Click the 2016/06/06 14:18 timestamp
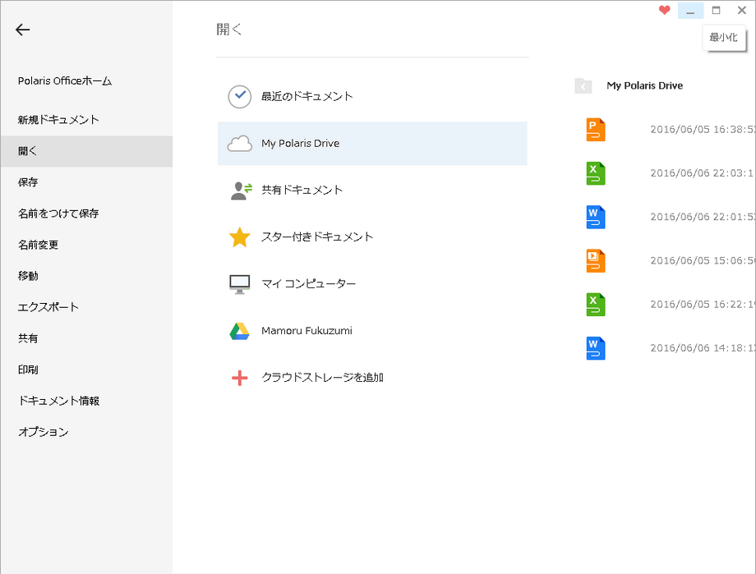 [703, 348]
